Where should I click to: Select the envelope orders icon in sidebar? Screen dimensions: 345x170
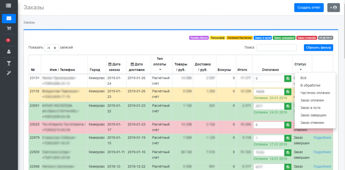click(9, 19)
